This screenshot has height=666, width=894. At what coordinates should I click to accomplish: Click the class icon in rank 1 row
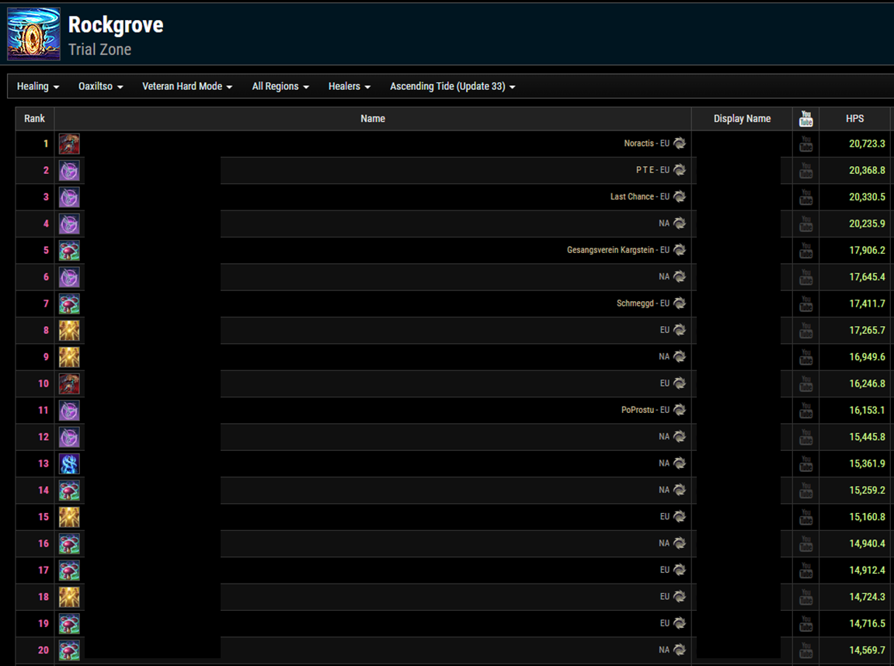pyautogui.click(x=69, y=144)
